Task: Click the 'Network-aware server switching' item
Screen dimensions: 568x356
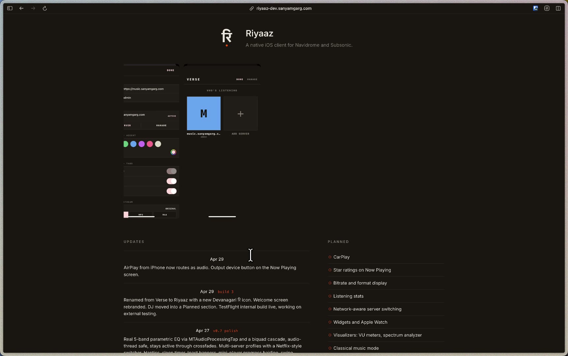Action: 367,309
